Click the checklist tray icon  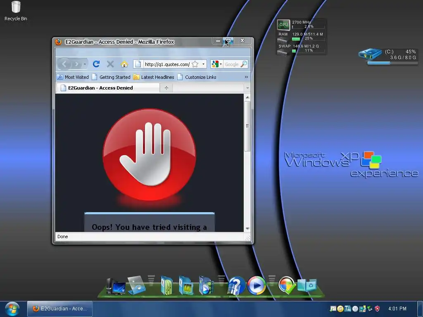pos(333,309)
